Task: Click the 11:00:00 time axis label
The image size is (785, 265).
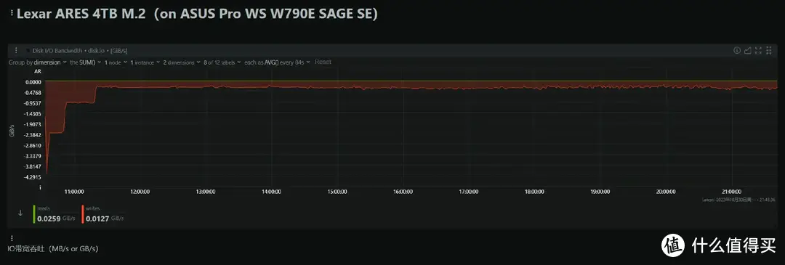Action: (x=74, y=192)
